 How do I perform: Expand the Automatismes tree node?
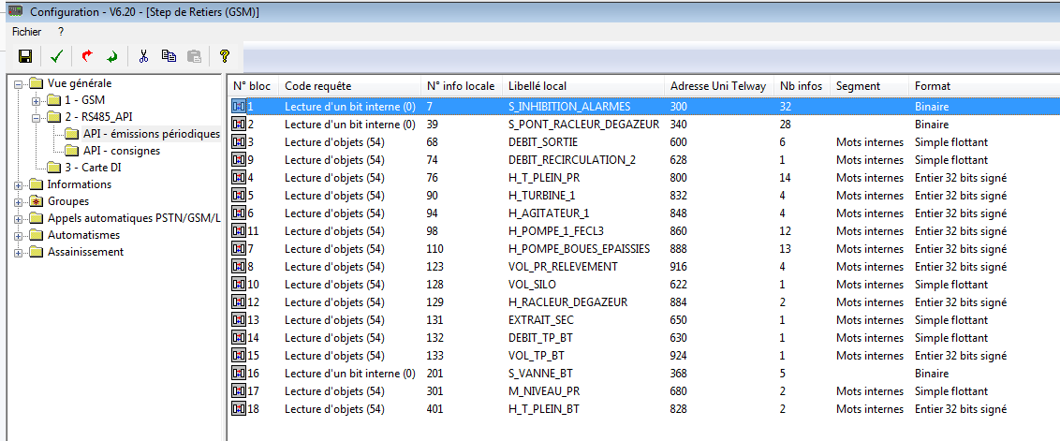[20, 235]
